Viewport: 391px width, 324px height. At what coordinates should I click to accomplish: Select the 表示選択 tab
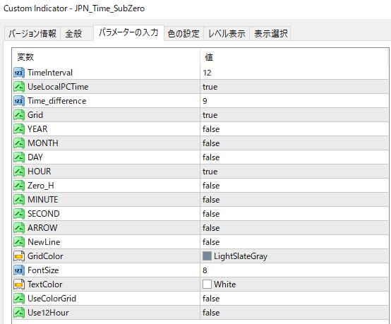pos(270,33)
